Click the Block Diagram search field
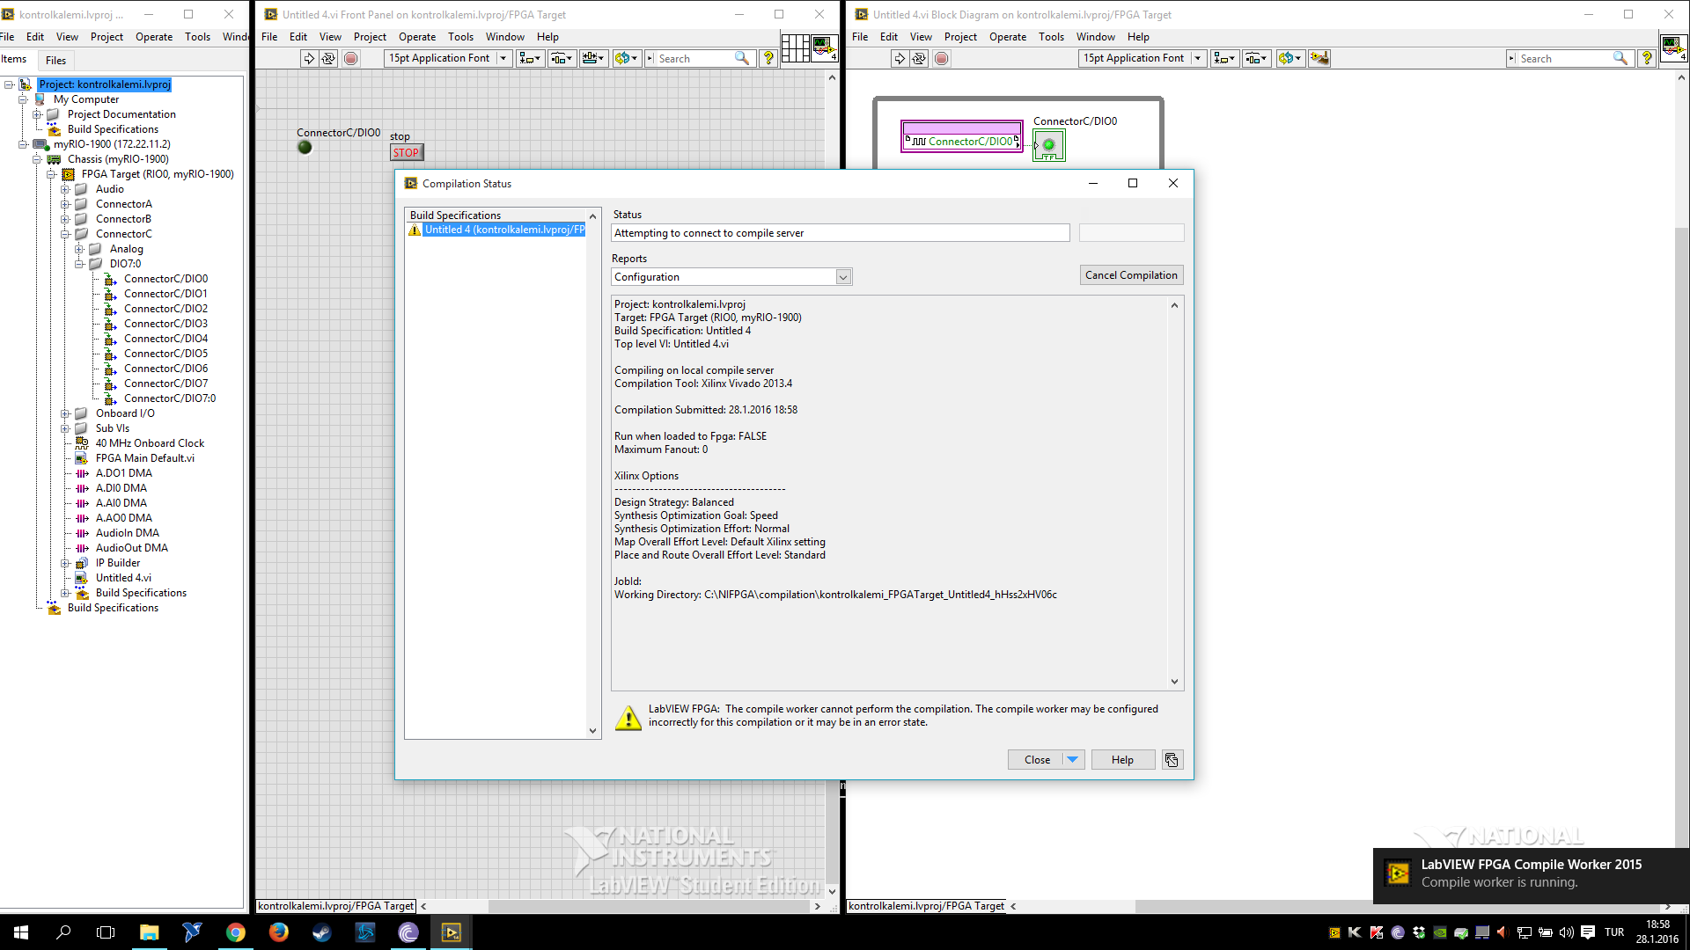 1567,58
